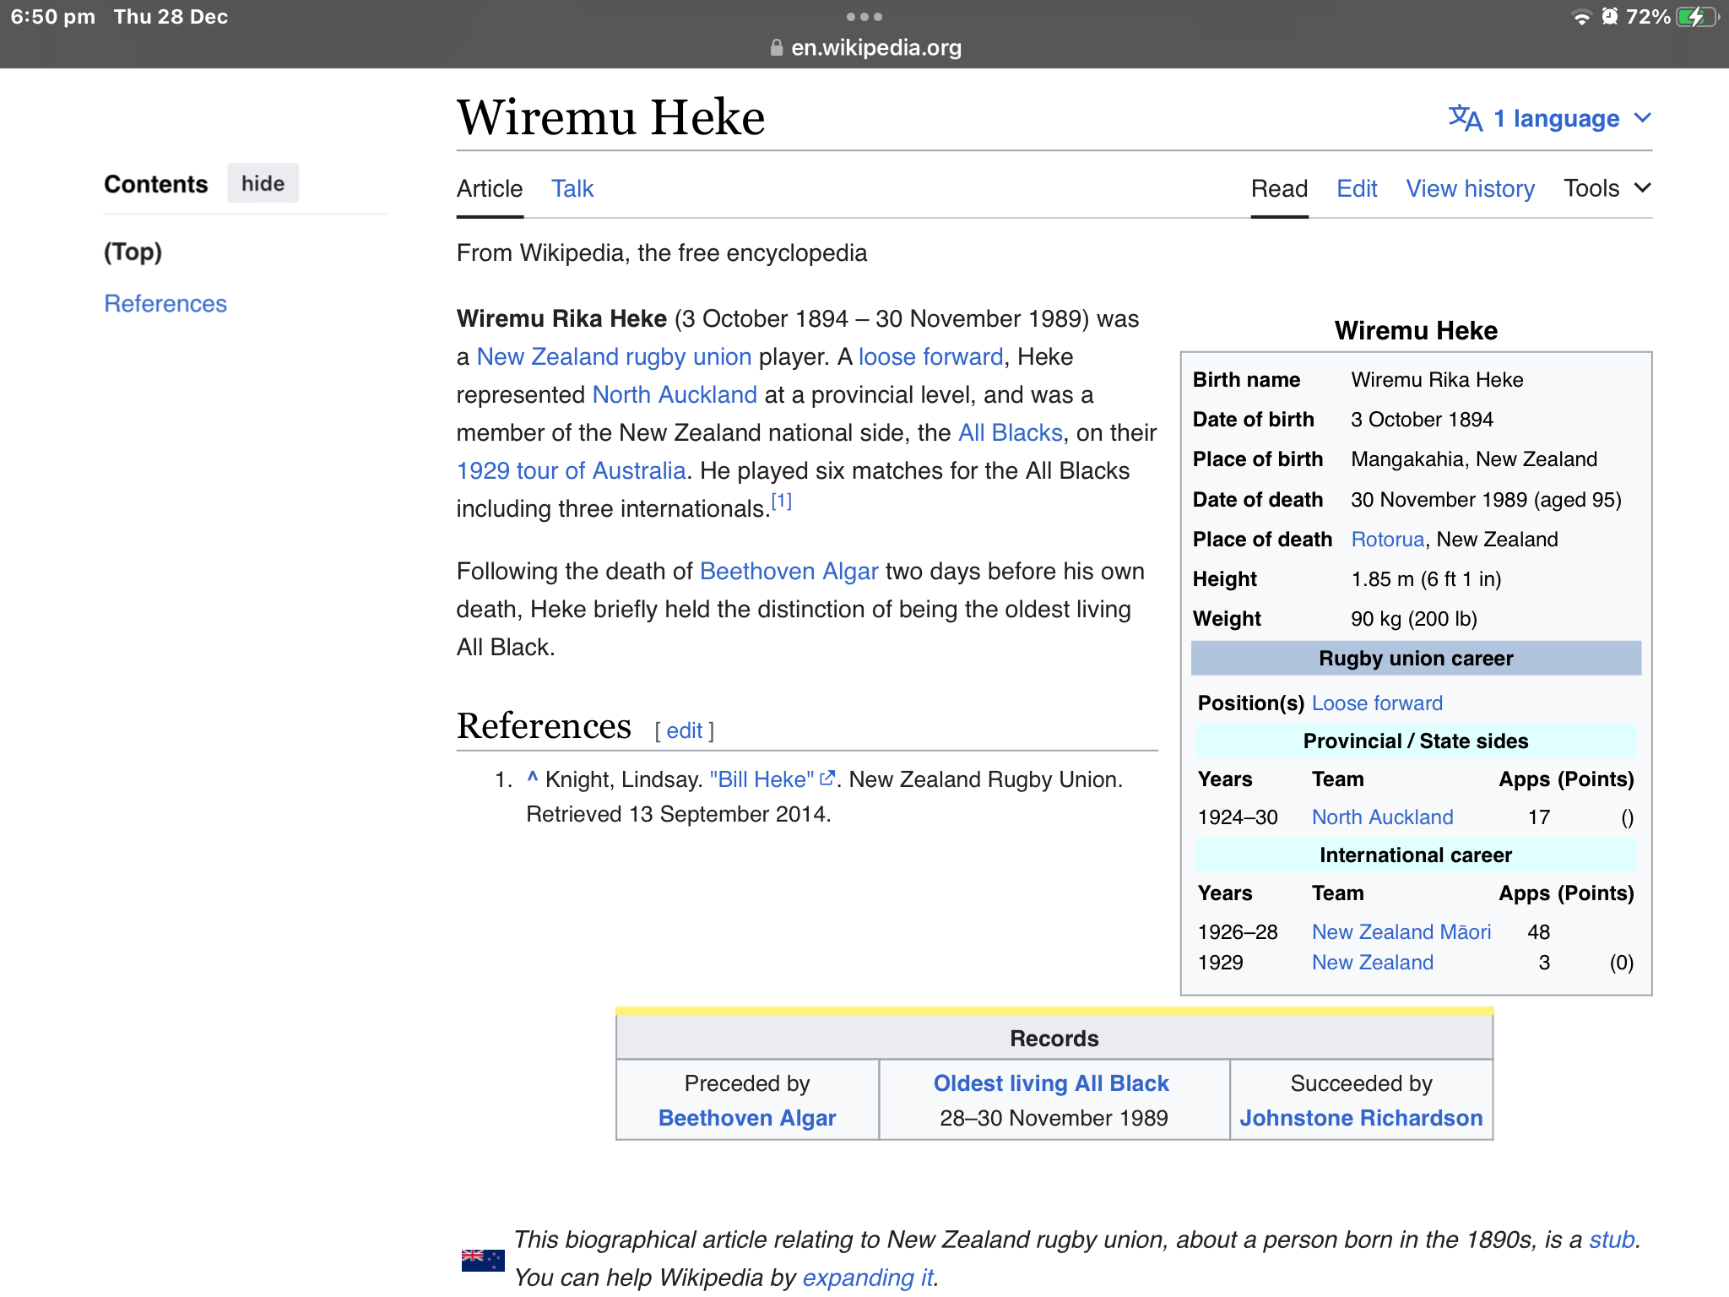The width and height of the screenshot is (1729, 1297).
Task: Hide the Contents sidebar
Action: tap(263, 183)
